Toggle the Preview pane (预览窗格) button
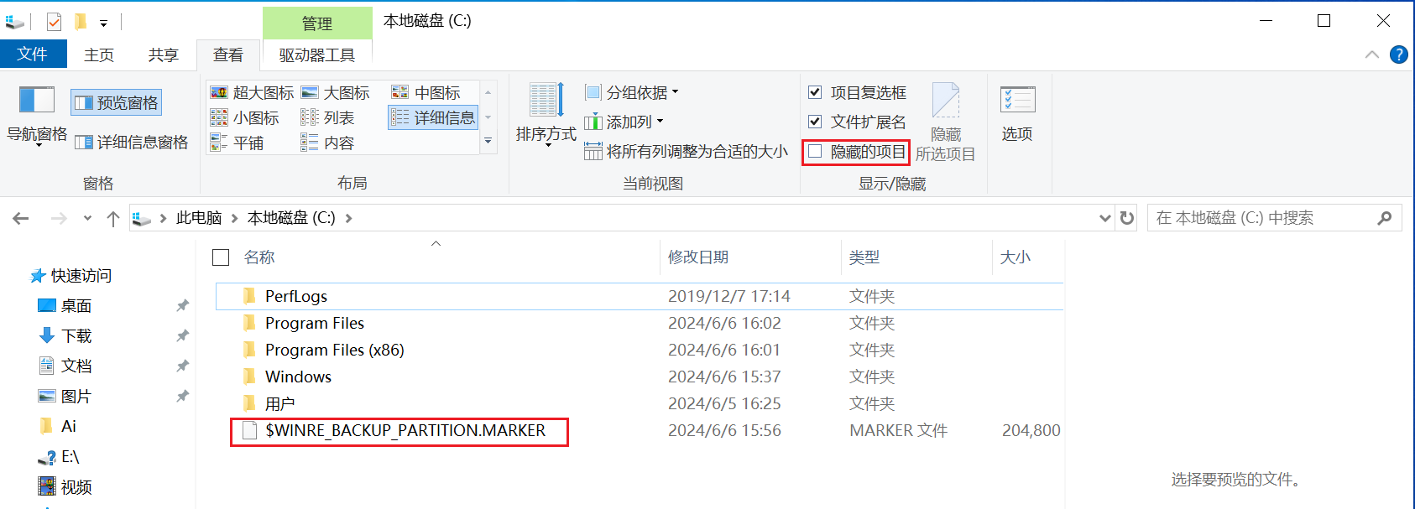Screen dimensions: 1415x509 (x=117, y=103)
